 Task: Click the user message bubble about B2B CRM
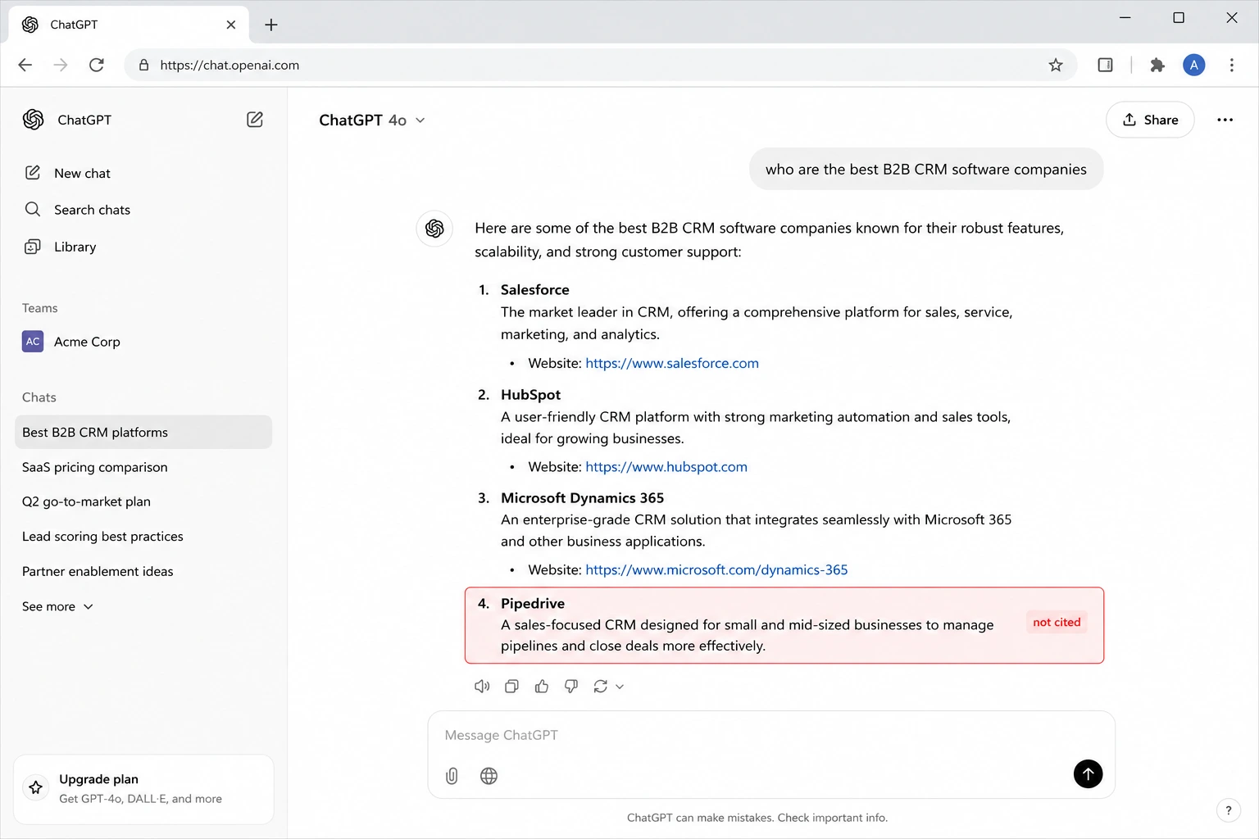pos(926,169)
